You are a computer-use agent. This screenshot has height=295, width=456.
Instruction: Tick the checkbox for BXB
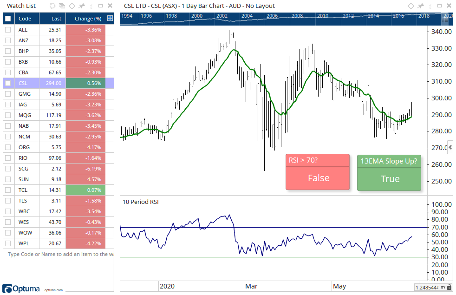coord(8,62)
